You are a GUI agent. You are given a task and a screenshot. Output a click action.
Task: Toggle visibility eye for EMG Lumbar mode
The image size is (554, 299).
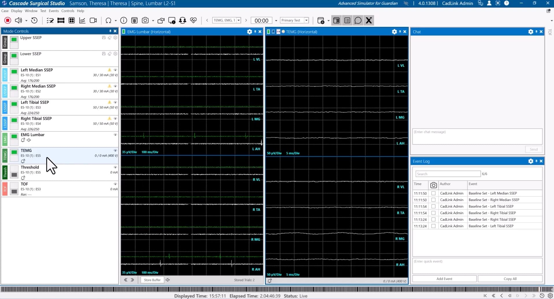115,135
